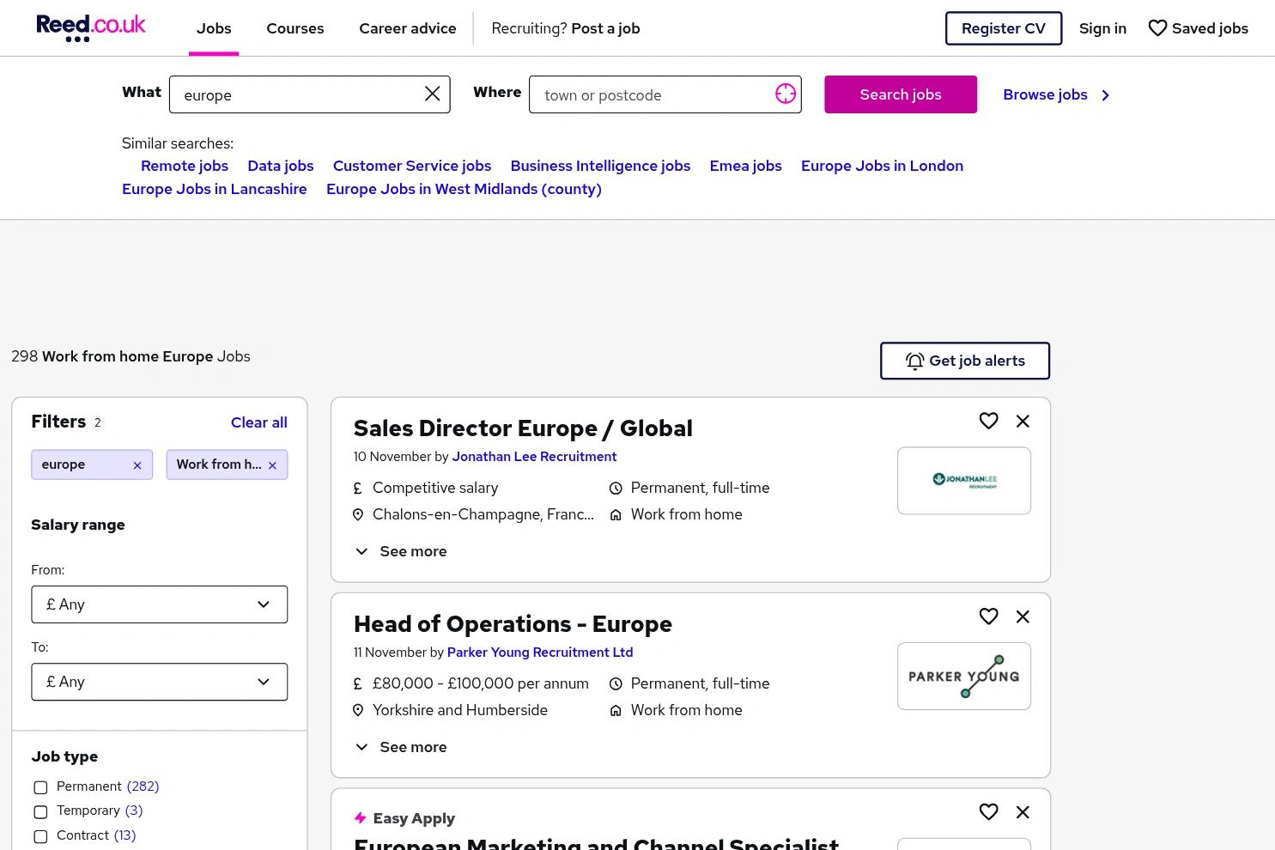Save the Sales Director Europe / Global job

point(989,421)
